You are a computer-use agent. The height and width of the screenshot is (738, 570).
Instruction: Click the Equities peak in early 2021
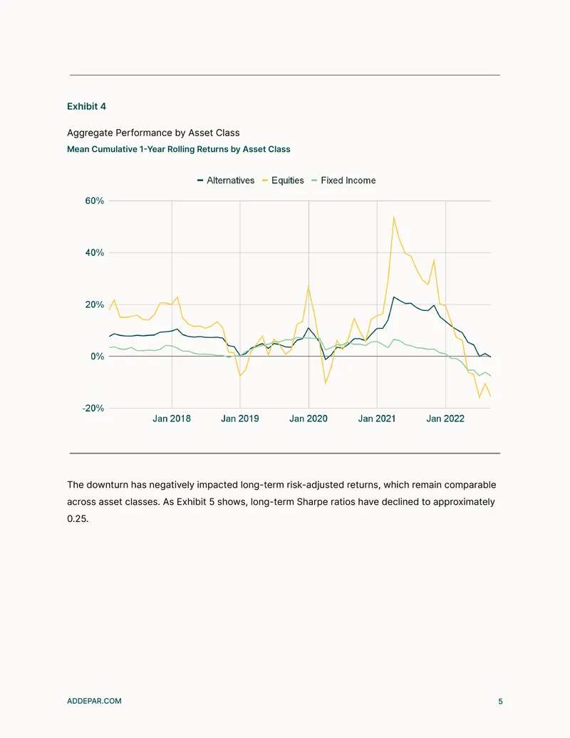tap(393, 217)
